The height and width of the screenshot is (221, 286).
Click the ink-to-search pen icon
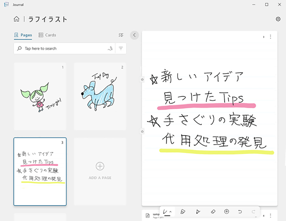(x=110, y=49)
